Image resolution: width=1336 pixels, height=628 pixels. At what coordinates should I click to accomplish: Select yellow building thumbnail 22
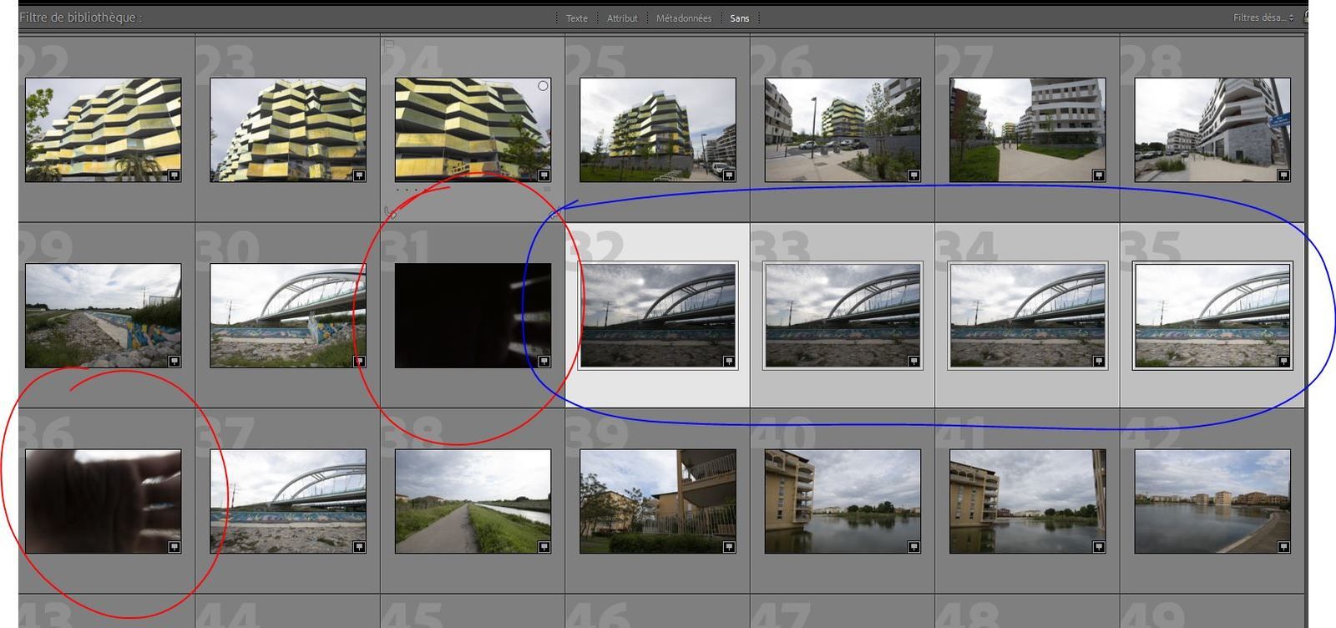[104, 130]
